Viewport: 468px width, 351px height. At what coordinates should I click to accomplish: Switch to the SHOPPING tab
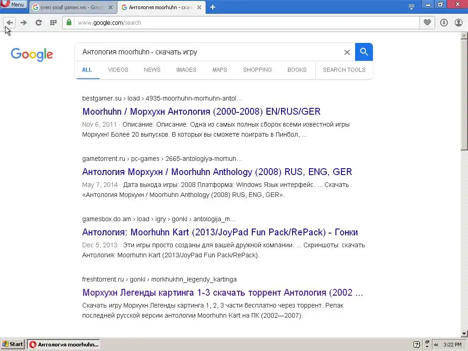coord(257,70)
